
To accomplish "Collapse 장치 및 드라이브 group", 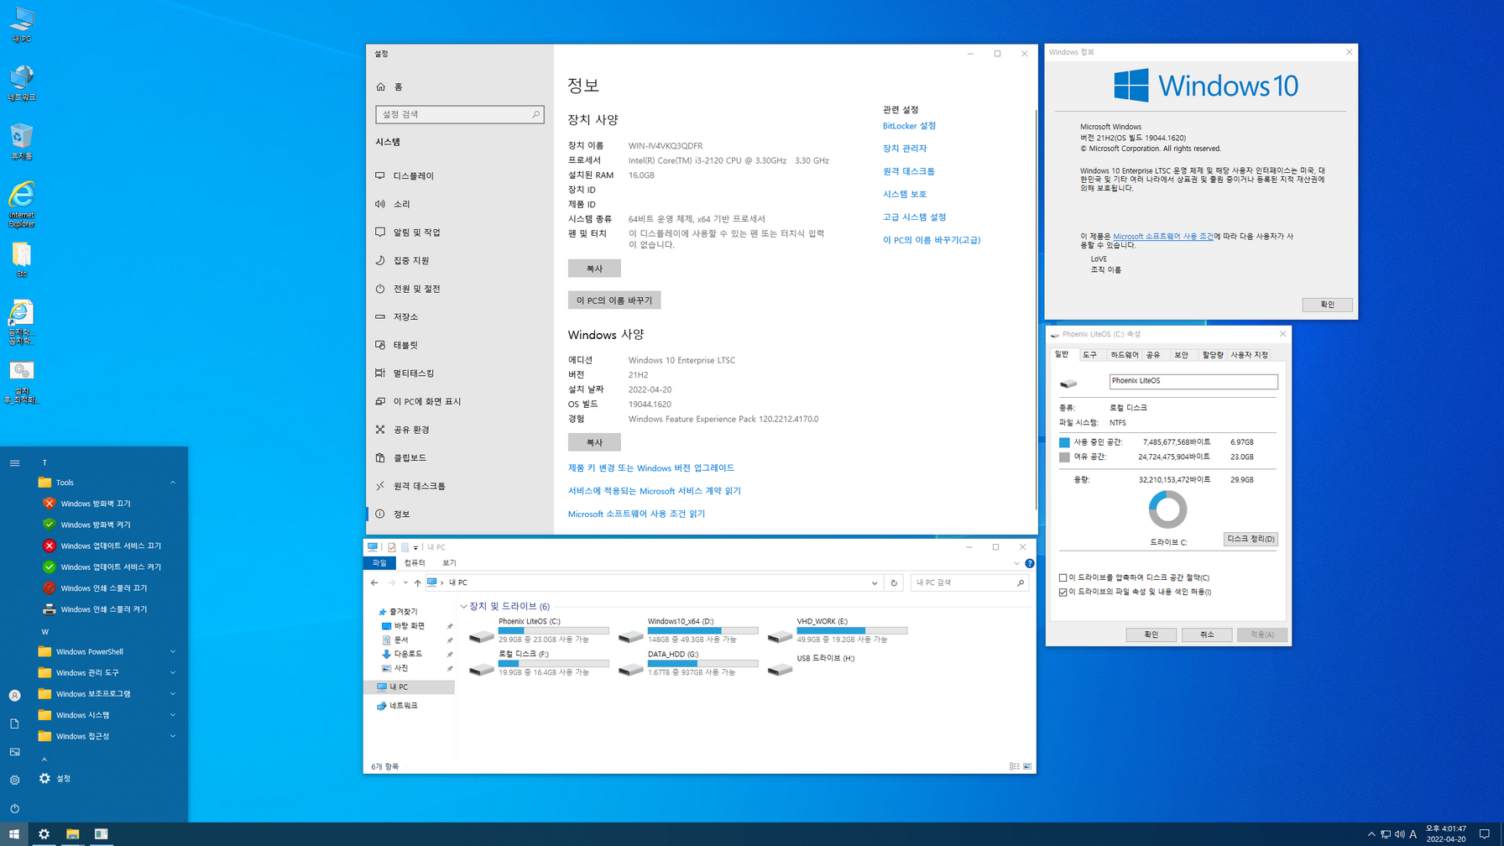I will (x=464, y=606).
